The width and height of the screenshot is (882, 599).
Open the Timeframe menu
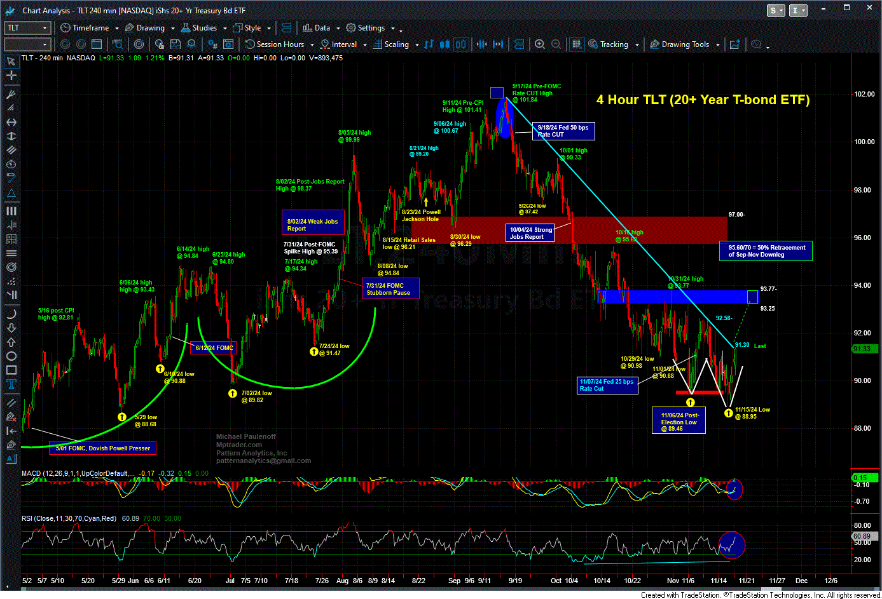click(85, 28)
